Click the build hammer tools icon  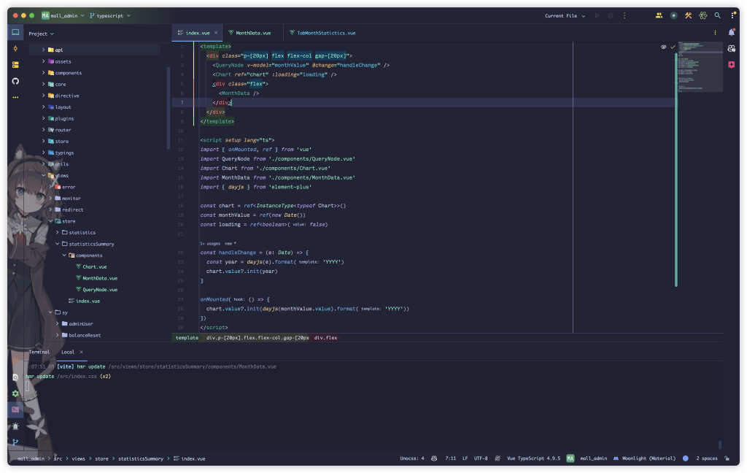coord(688,15)
